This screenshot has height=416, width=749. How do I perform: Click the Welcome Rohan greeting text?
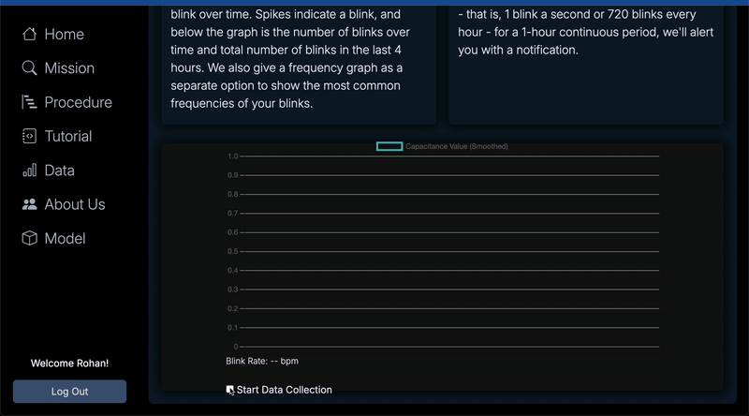(x=69, y=363)
